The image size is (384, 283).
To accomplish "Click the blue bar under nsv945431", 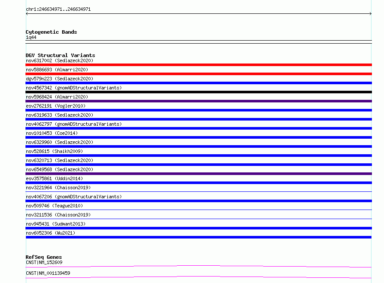I will pyautogui.click(x=198, y=228).
